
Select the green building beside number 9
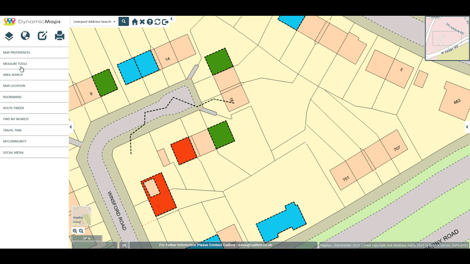click(105, 83)
